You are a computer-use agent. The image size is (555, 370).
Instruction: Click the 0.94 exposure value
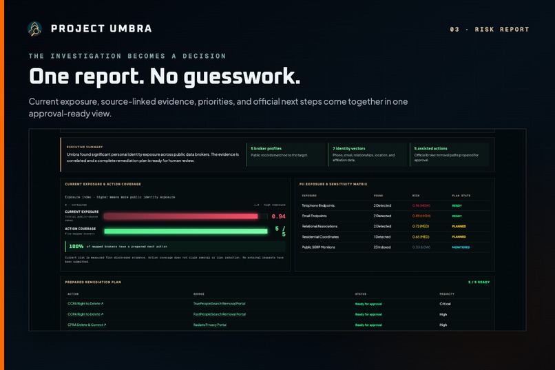click(x=279, y=216)
